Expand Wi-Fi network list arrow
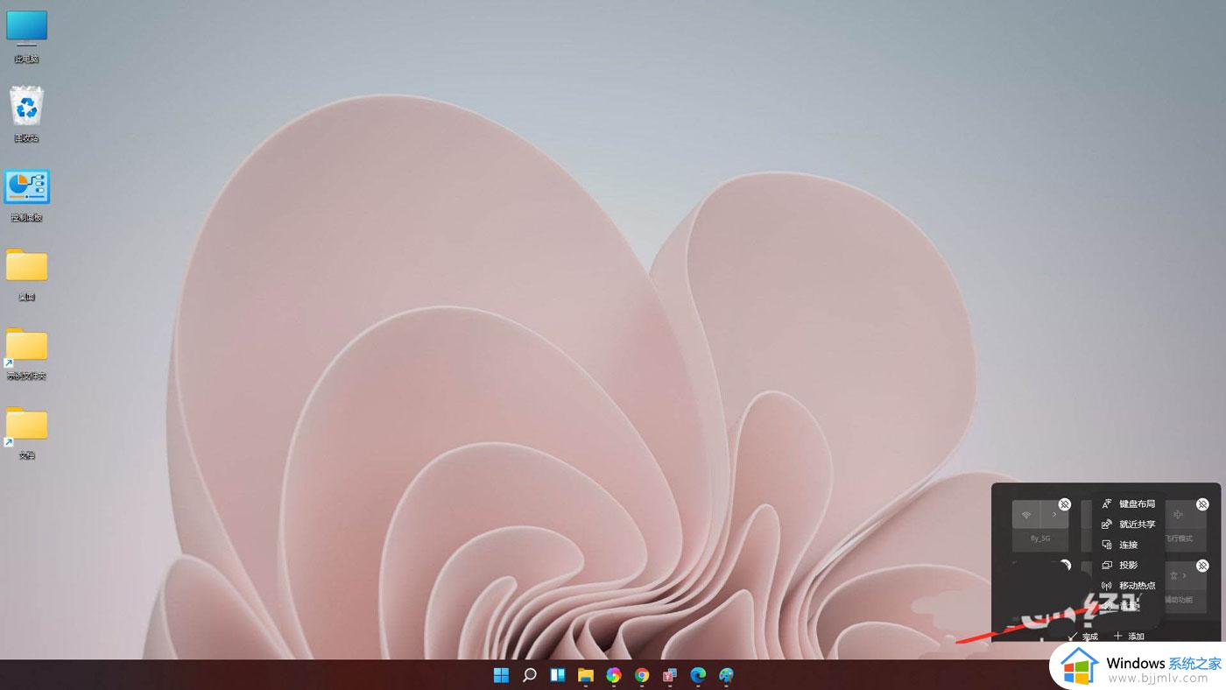This screenshot has width=1226, height=690. click(1054, 515)
